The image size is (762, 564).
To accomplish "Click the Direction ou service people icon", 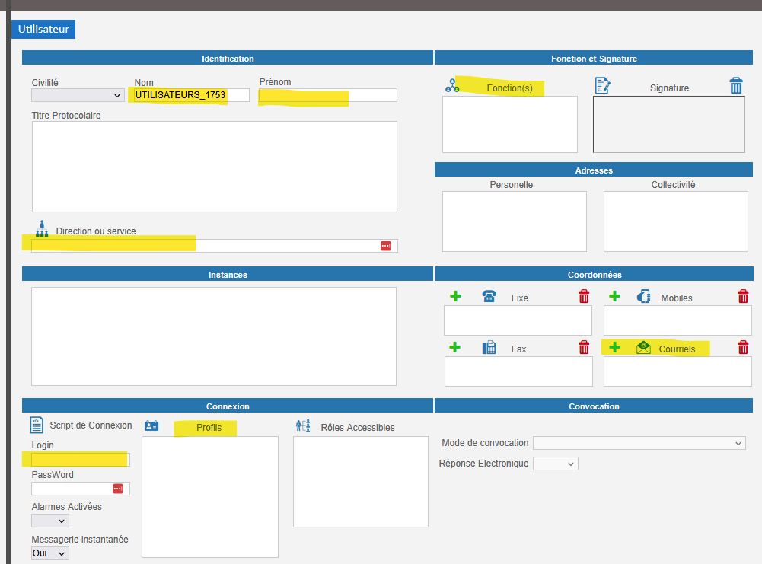I will [41, 228].
